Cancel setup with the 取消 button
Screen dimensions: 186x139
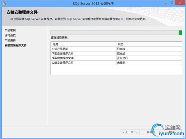point(172,132)
